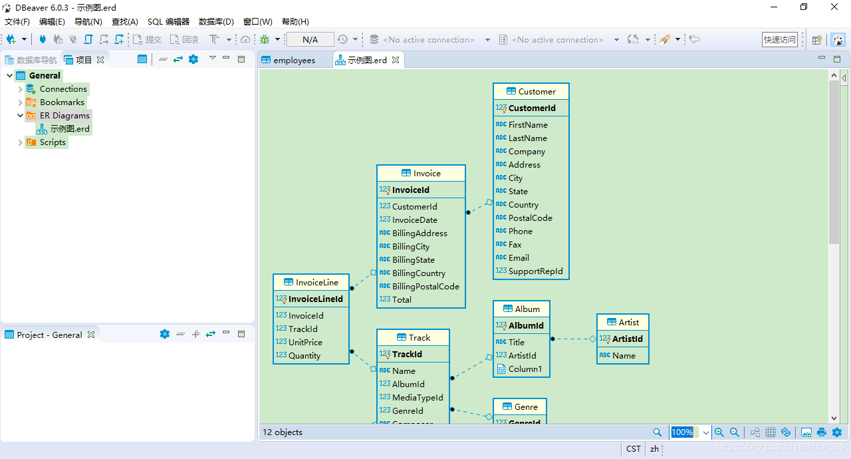
Task: Select 示例图.erd in the project tree
Action: 69,129
